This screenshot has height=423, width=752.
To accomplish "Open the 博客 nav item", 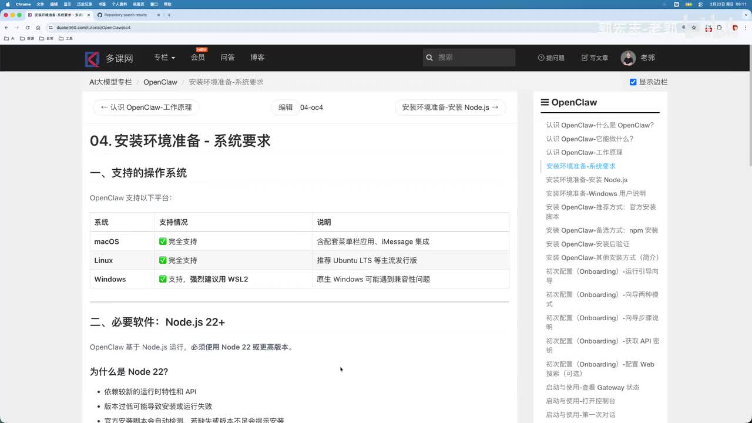I will coord(257,58).
